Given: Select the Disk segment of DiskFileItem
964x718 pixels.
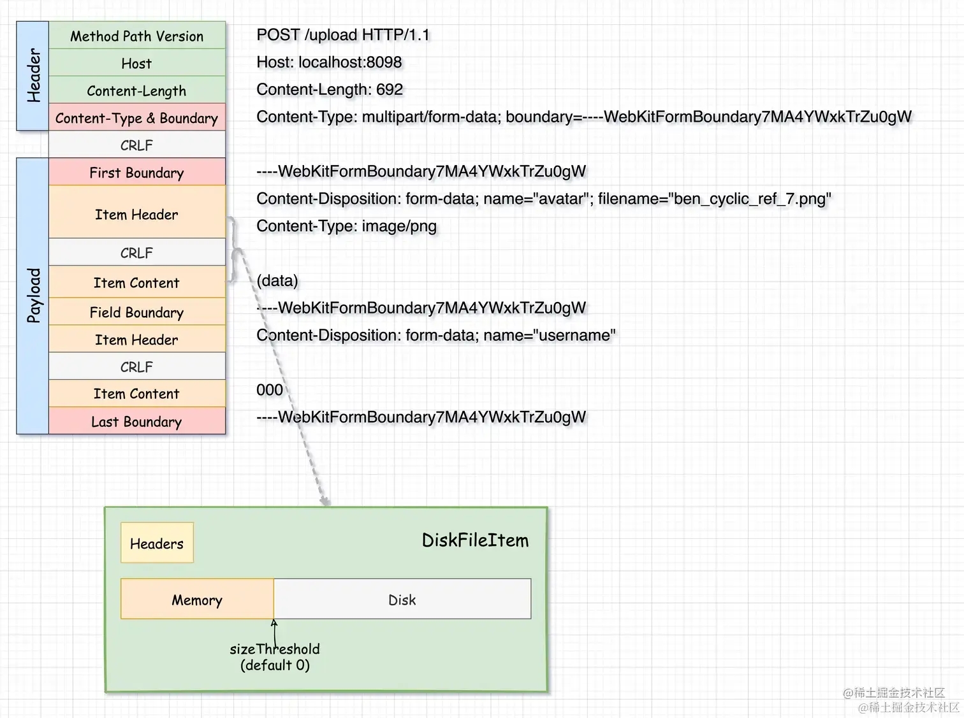Looking at the screenshot, I should tap(402, 599).
